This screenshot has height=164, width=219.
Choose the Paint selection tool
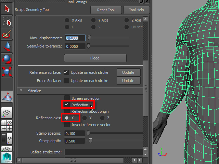(x=7, y=34)
